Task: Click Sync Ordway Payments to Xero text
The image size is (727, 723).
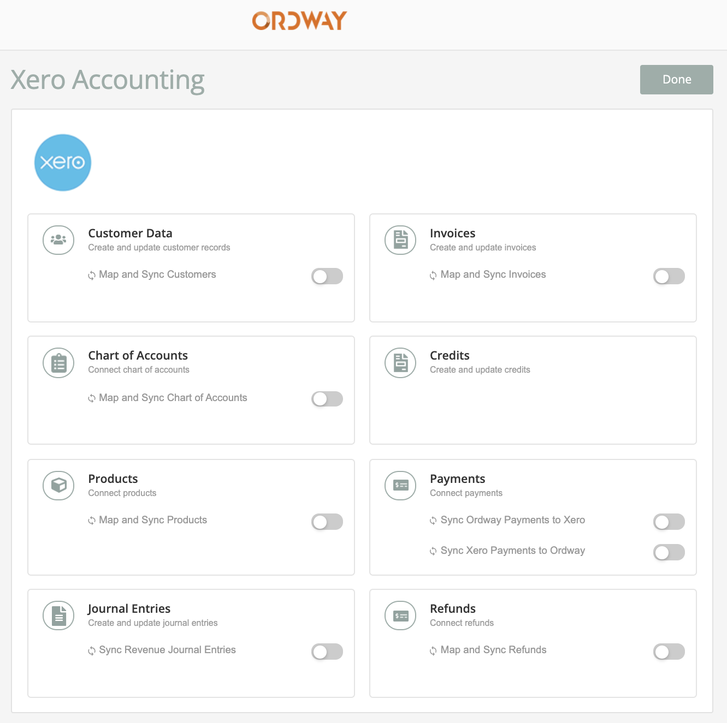Action: tap(513, 520)
